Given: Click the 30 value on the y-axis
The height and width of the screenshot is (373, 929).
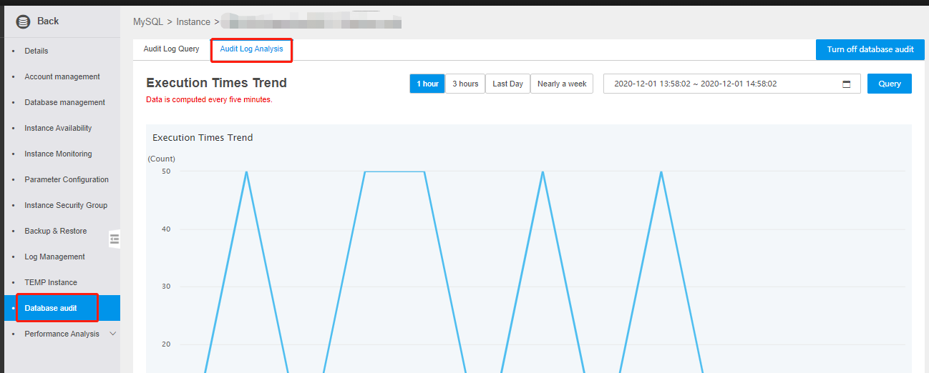Looking at the screenshot, I should click(166, 287).
